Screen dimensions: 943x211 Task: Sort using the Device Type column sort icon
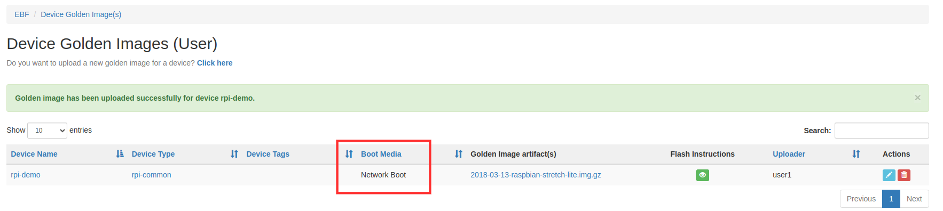click(x=234, y=154)
